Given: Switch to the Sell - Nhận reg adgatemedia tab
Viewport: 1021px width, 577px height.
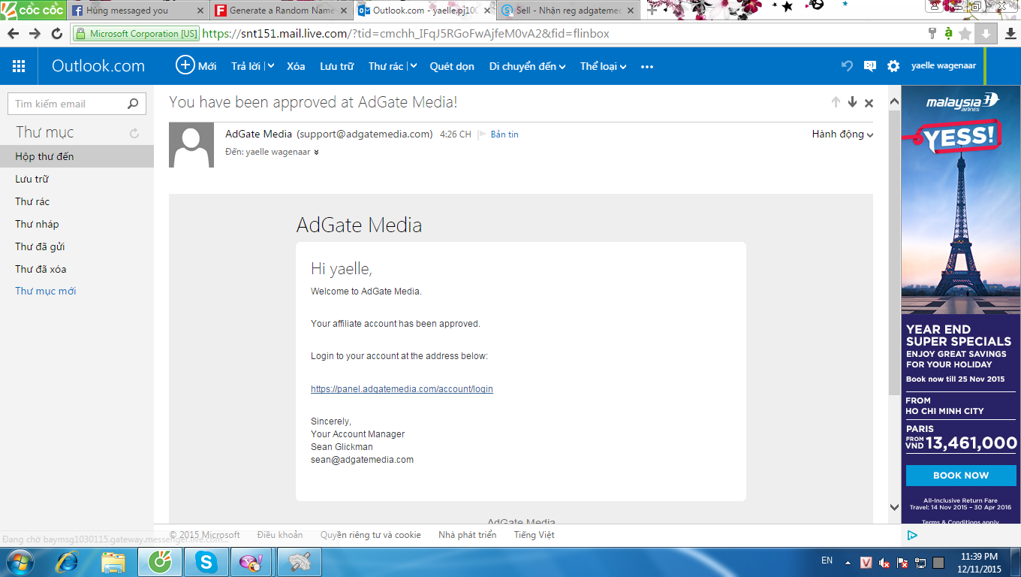Looking at the screenshot, I should point(568,11).
